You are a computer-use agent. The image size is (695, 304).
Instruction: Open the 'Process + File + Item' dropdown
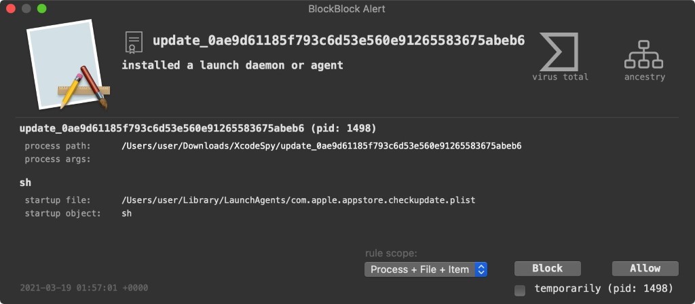coord(426,269)
